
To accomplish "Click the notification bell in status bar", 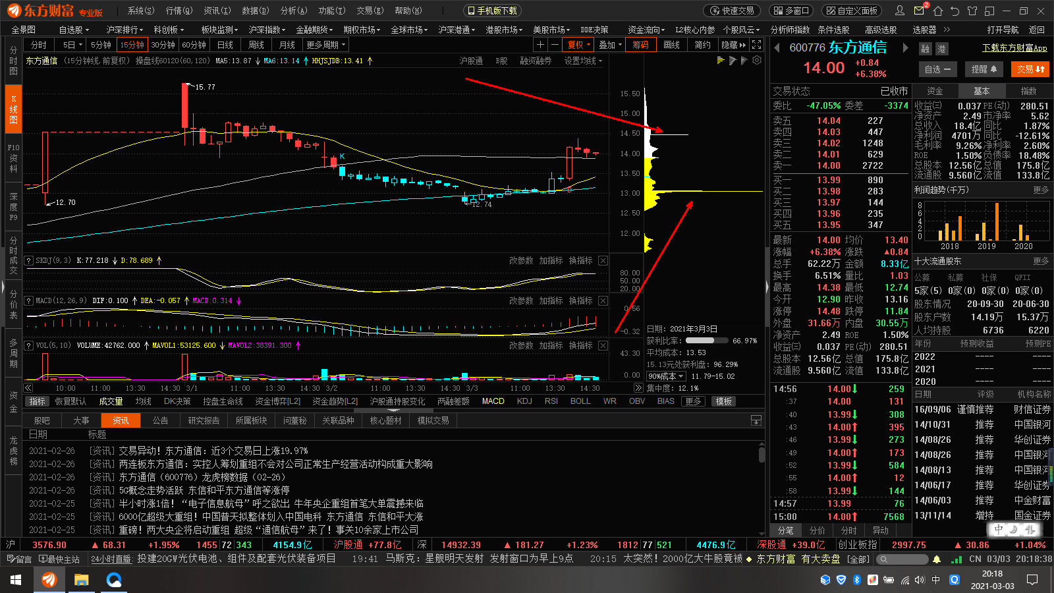I will pyautogui.click(x=937, y=559).
